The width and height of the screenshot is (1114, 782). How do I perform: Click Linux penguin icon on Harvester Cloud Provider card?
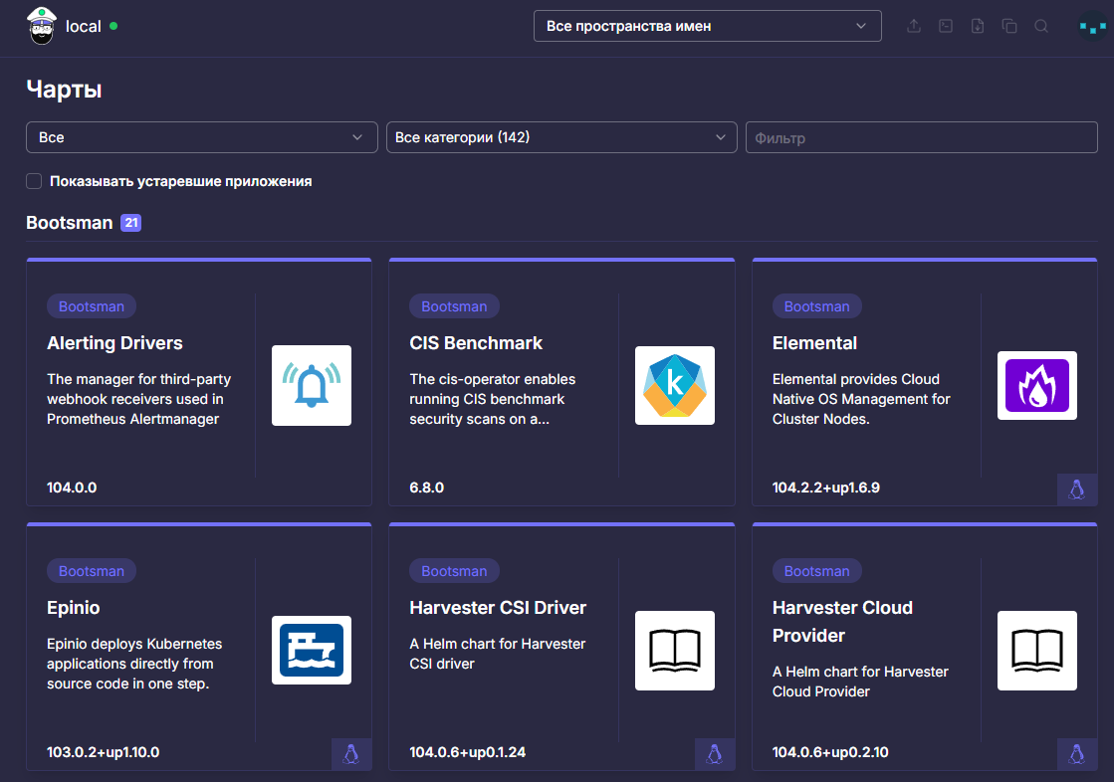[x=1077, y=753]
